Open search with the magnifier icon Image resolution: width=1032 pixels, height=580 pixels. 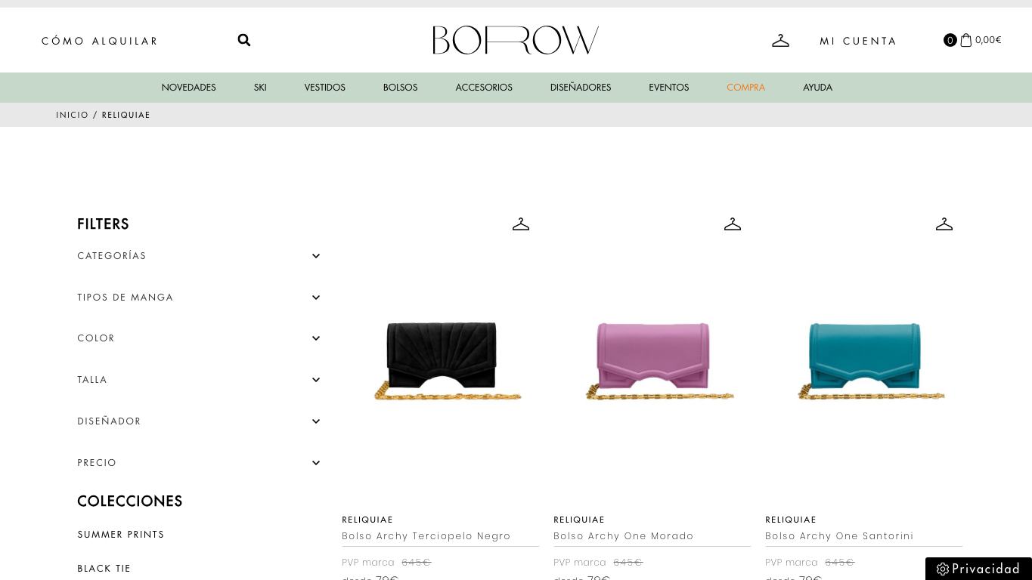click(244, 40)
